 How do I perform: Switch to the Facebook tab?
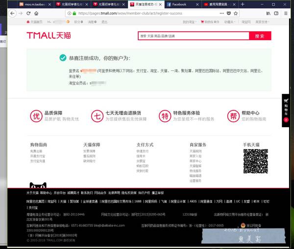(x=183, y=4)
